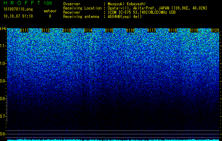
Task: Click the 0116 time marker
Action: coord(130,30)
